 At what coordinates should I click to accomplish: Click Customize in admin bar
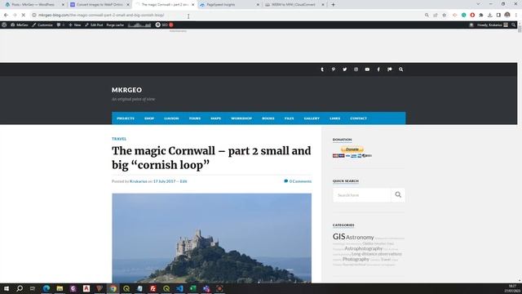[x=42, y=25]
